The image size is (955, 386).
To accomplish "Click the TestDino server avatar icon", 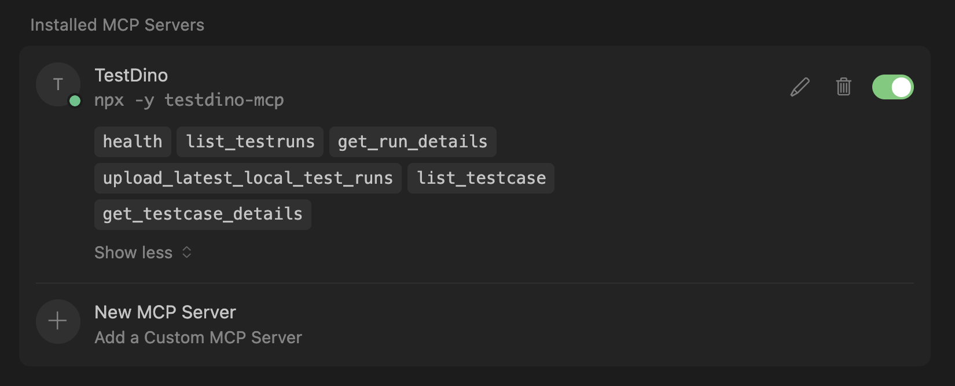I will 58,84.
